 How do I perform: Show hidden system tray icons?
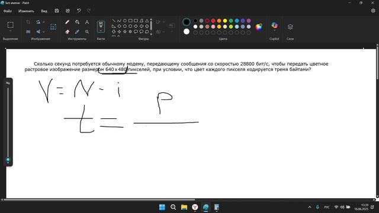[310, 207]
